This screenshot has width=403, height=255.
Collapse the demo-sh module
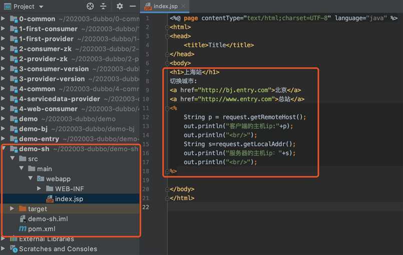point(4,148)
